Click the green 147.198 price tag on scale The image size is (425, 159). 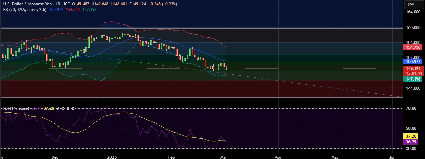click(413, 78)
